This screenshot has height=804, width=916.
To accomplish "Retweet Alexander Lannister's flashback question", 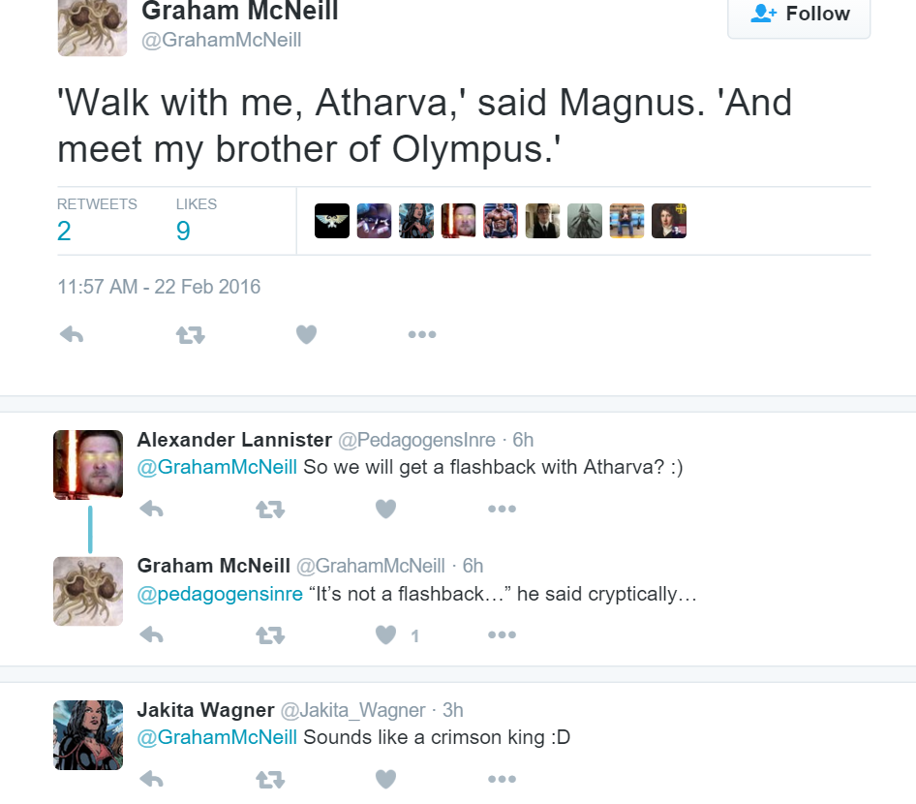I will 270,510.
